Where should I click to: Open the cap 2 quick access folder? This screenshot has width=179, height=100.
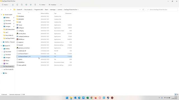pos(7,32)
